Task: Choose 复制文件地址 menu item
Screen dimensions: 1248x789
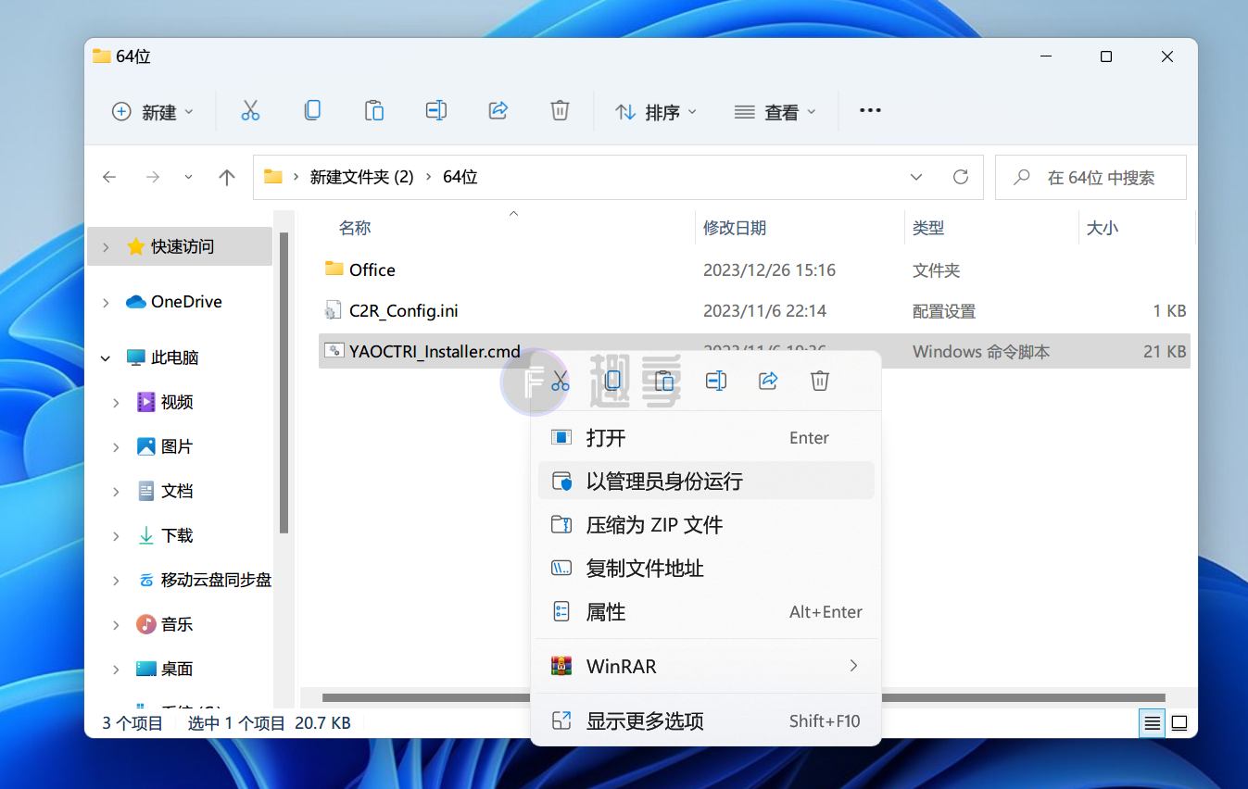Action: coord(706,569)
